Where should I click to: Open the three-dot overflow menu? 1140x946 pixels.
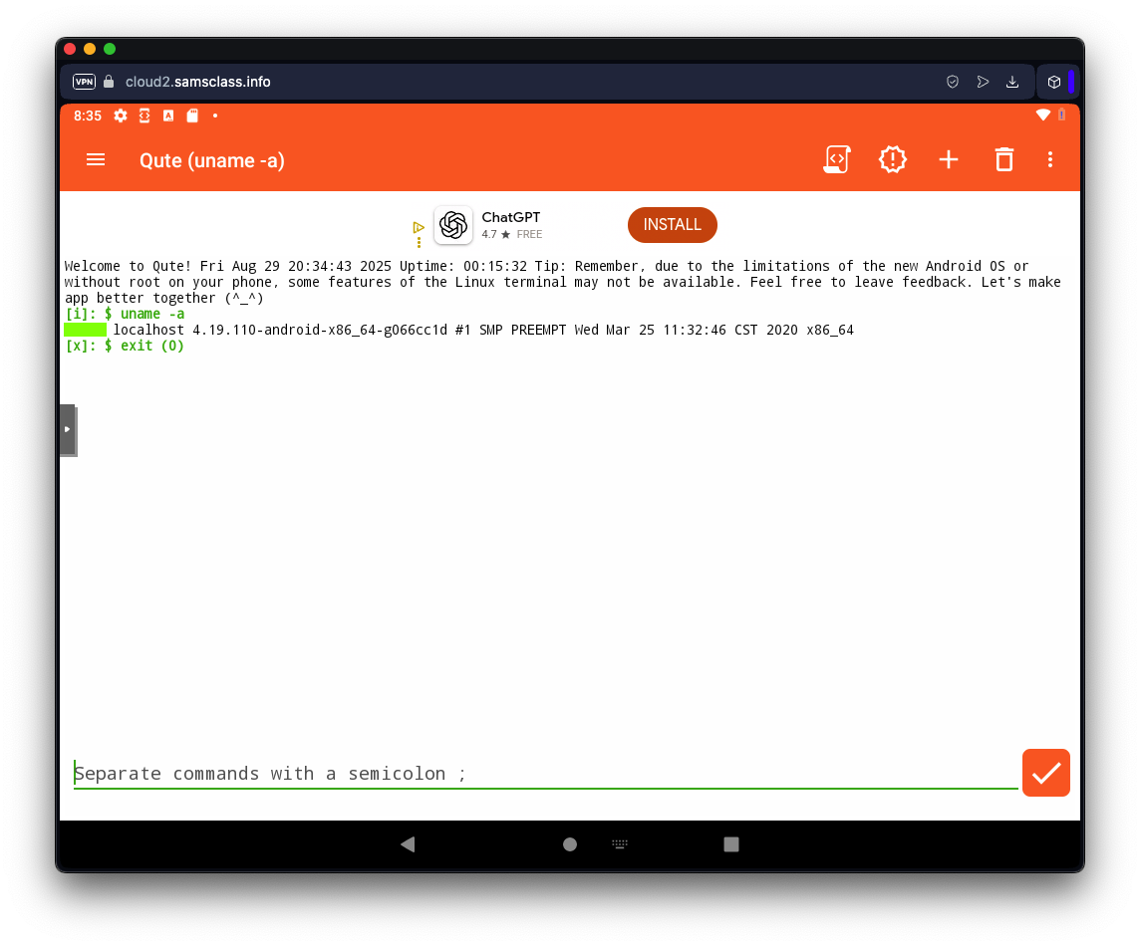tap(1050, 160)
